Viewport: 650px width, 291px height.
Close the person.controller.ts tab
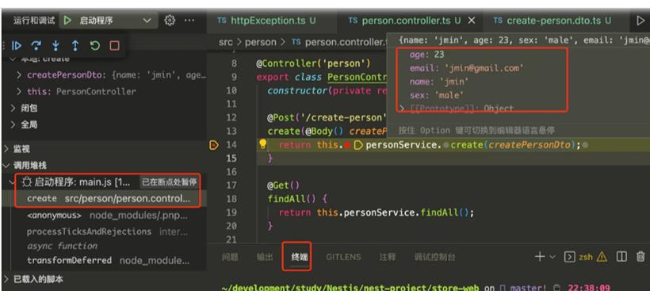[x=472, y=21]
